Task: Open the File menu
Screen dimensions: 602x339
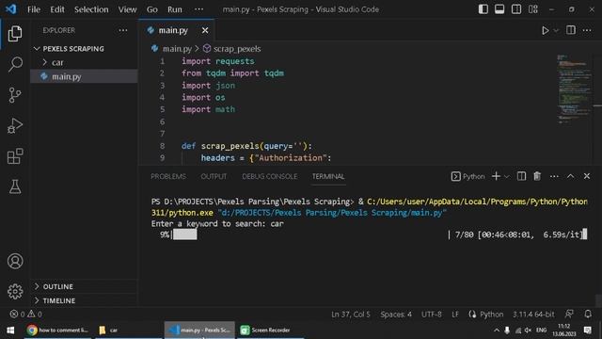Action: coord(34,9)
